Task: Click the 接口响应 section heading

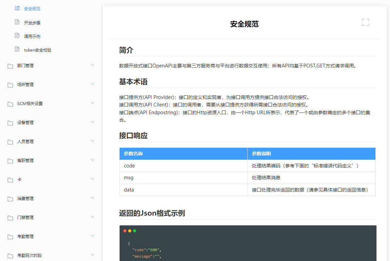Action: pyautogui.click(x=133, y=136)
